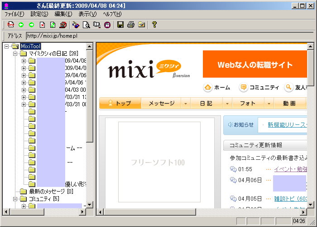Expand the diary entry dated 09/04/08
The height and width of the screenshot is (227, 317).
[x=24, y=61]
